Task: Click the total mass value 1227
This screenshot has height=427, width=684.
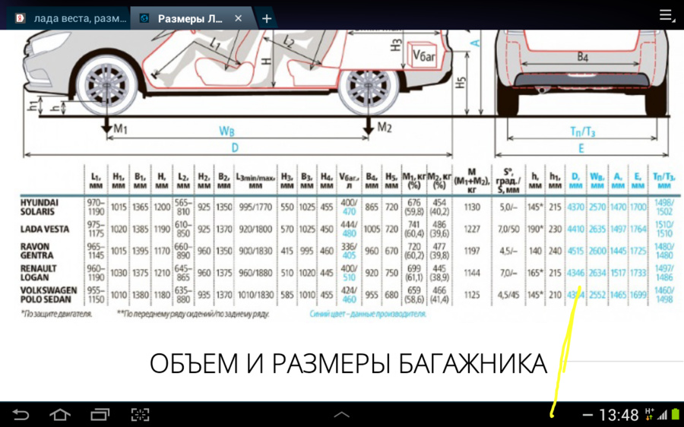Action: coord(471,229)
